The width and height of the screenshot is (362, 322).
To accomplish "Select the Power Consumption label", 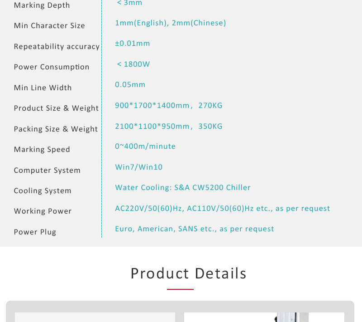I will [x=52, y=67].
